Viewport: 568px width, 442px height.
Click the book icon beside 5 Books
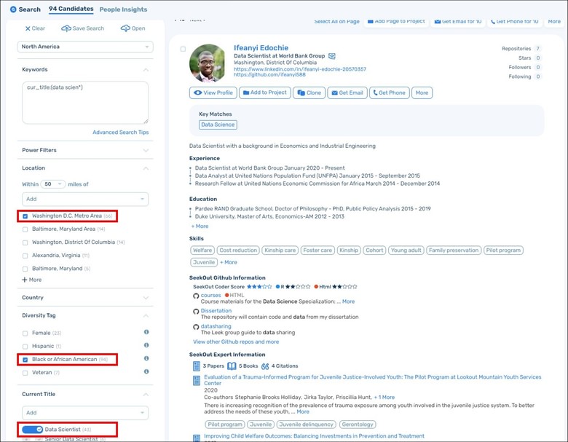click(232, 366)
